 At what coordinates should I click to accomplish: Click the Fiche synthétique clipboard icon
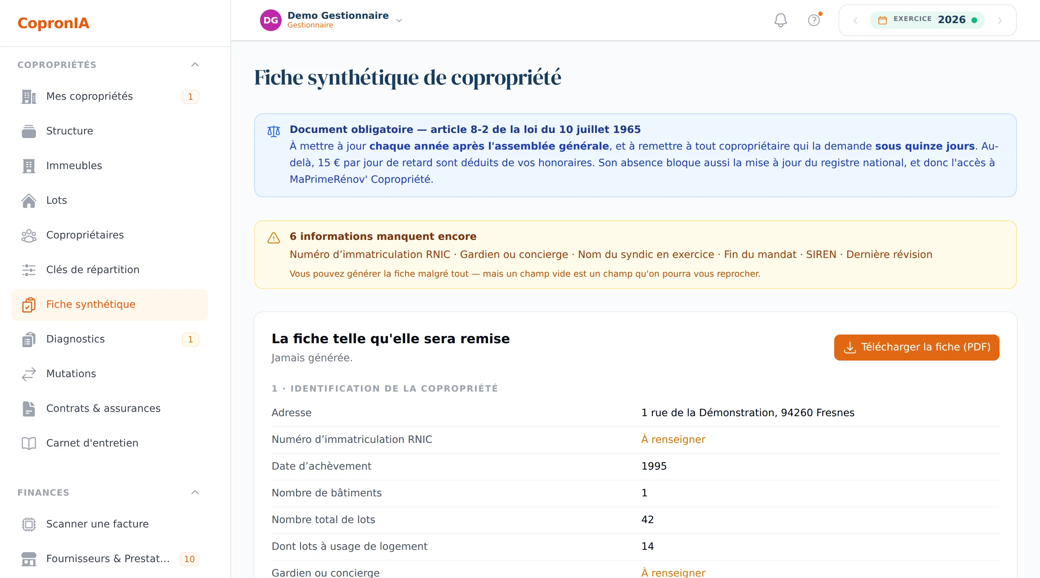tap(29, 305)
